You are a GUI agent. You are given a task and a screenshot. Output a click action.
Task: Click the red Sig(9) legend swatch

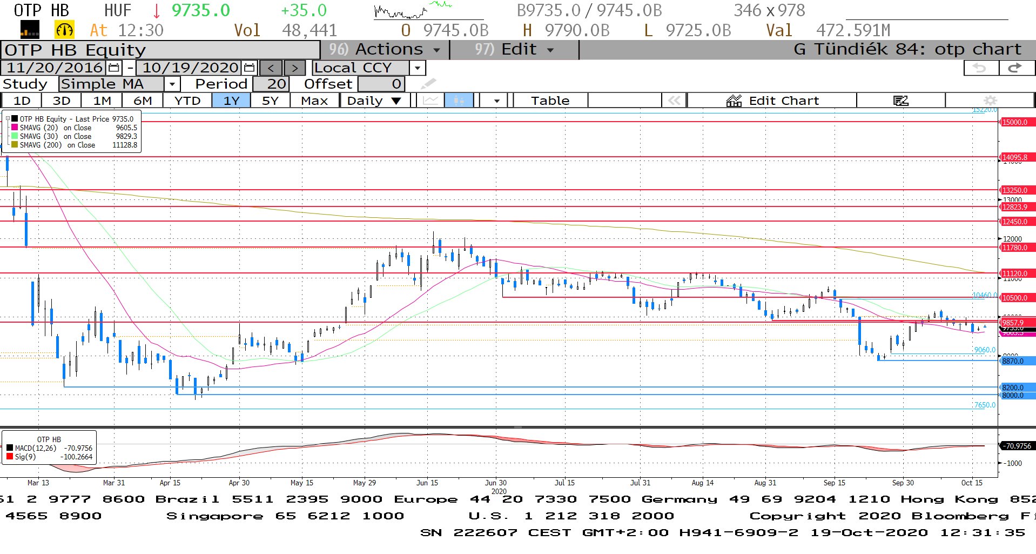pyautogui.click(x=10, y=457)
